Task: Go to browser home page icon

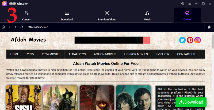Action: (x=3, y=27)
